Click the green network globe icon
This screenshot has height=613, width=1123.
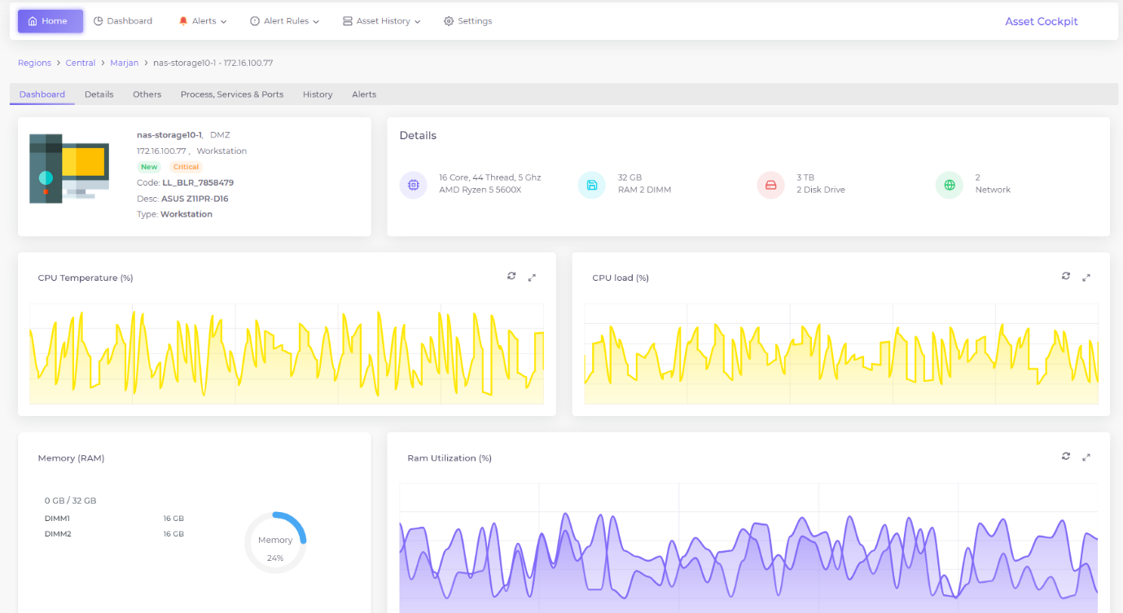point(949,185)
